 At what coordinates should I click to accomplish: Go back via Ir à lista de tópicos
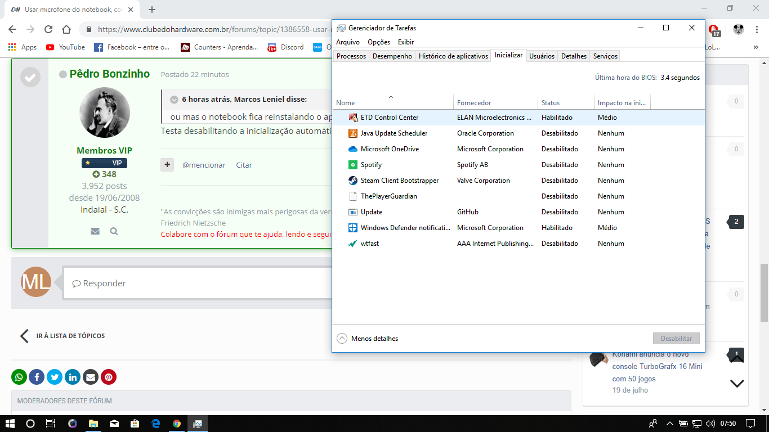click(x=62, y=336)
